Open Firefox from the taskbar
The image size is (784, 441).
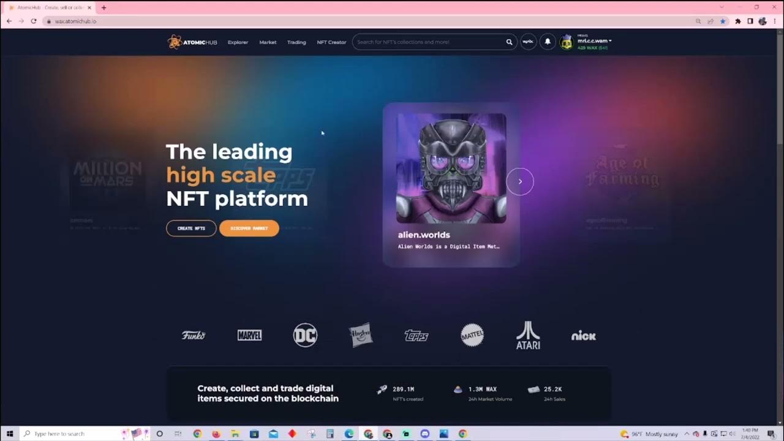(x=216, y=434)
